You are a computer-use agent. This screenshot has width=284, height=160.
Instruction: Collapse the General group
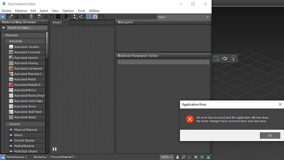7,124
